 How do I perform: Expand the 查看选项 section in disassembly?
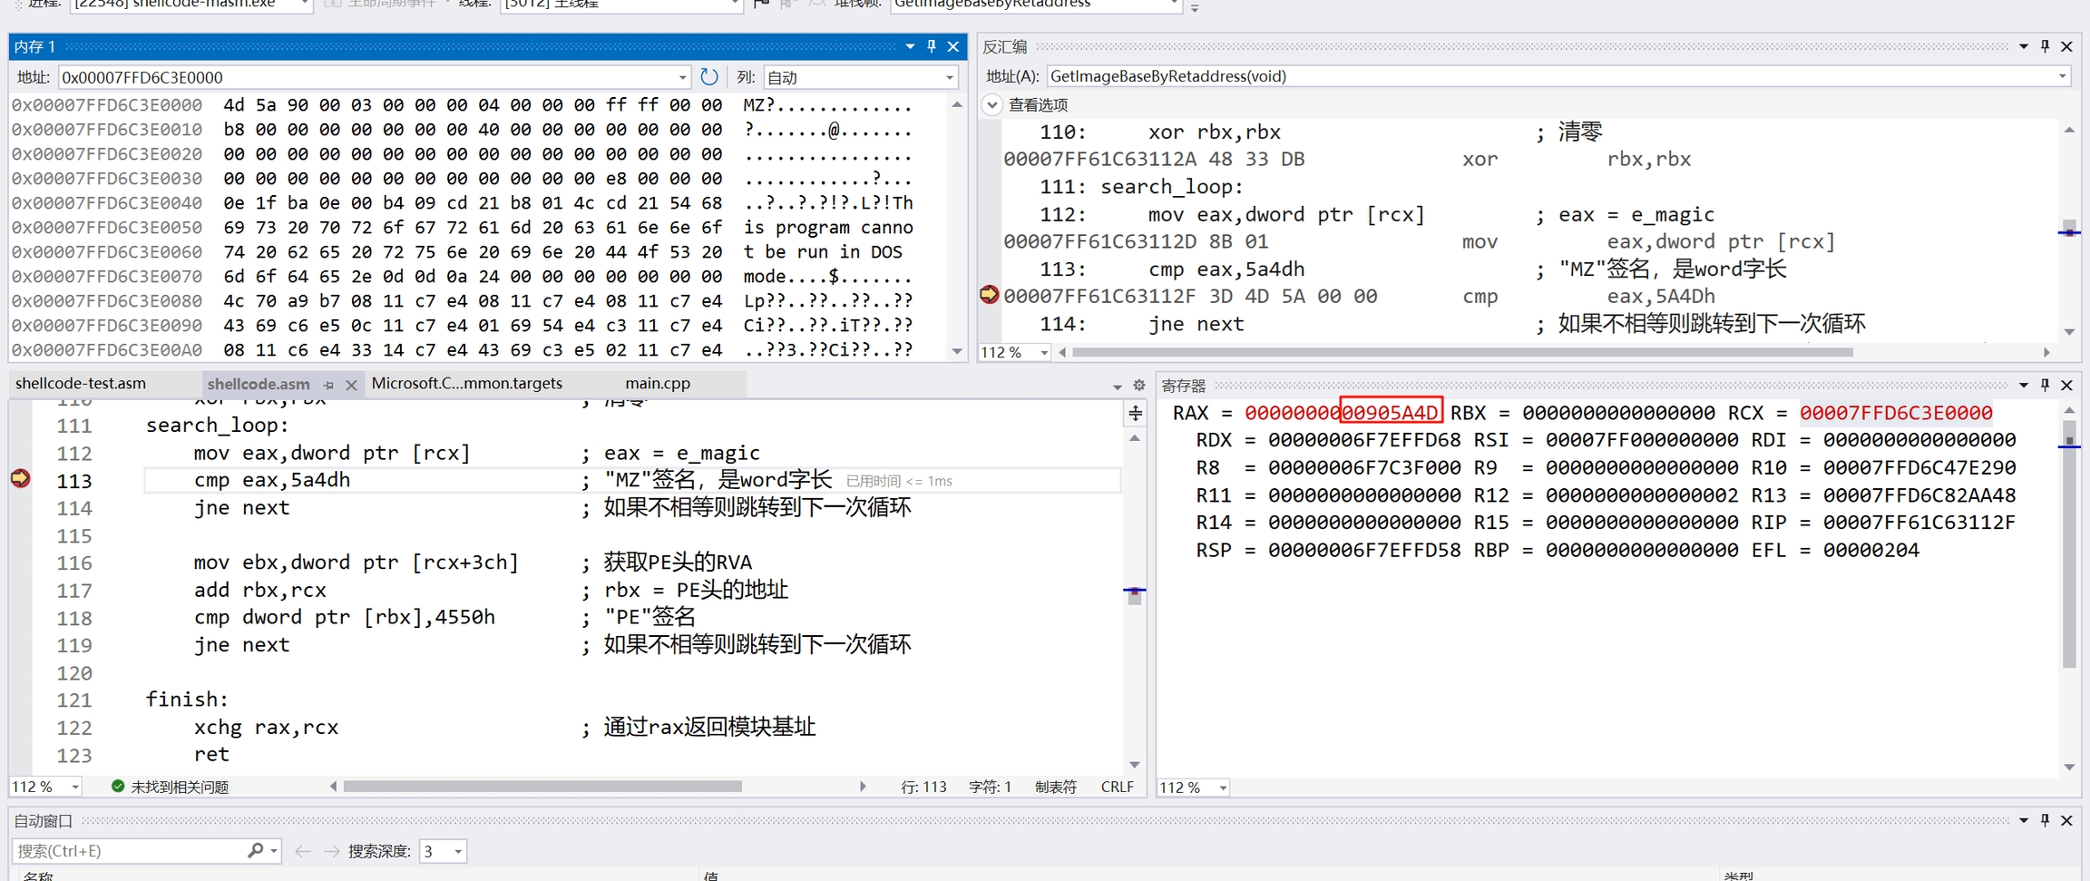[x=992, y=104]
